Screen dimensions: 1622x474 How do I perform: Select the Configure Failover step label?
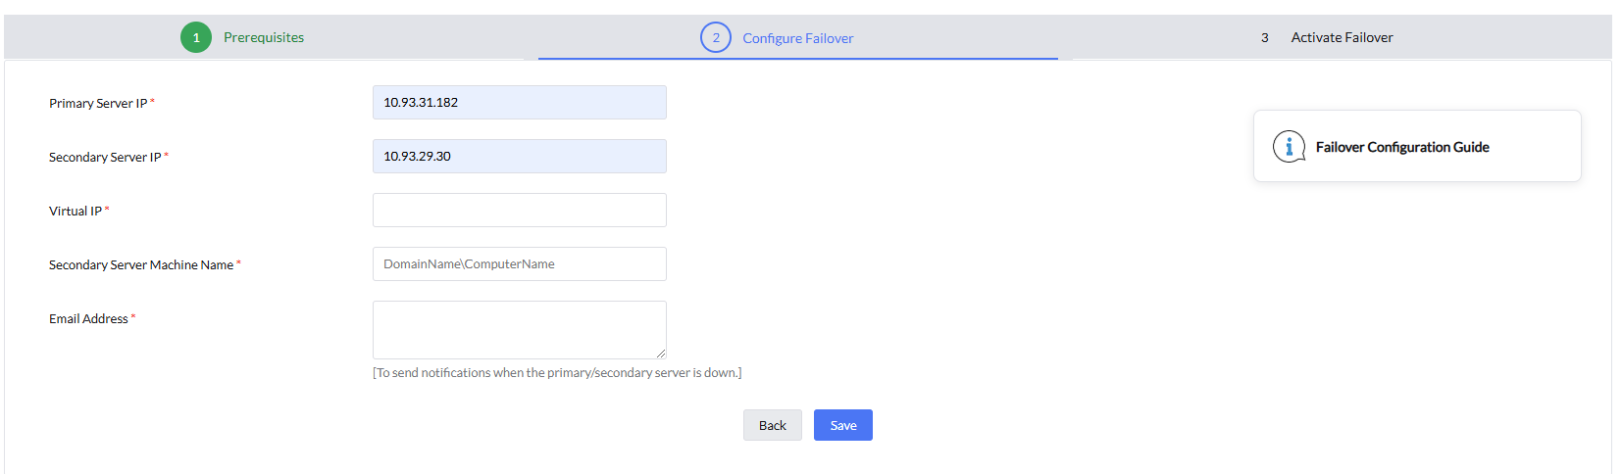(x=797, y=38)
